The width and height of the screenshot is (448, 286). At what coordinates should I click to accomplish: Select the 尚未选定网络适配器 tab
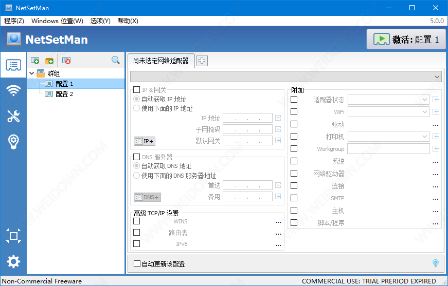(x=161, y=61)
